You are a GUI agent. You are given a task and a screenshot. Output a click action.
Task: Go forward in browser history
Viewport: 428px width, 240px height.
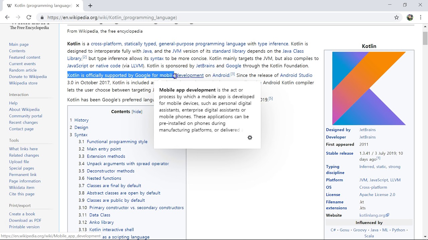18,17
